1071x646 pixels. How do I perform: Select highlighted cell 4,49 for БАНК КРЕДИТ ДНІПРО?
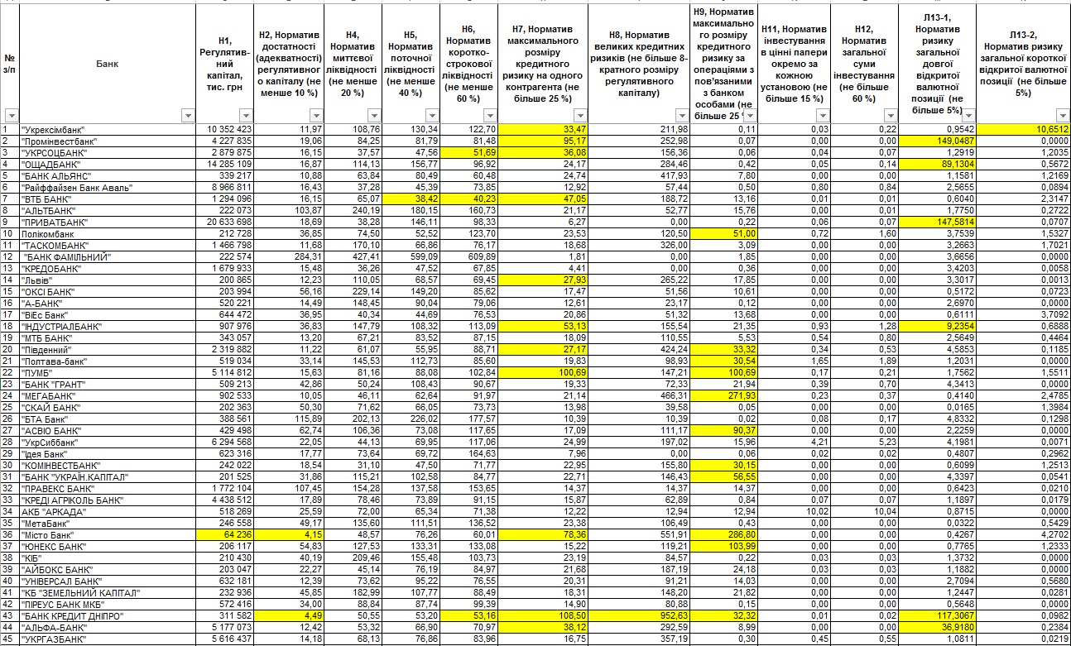[289, 616]
